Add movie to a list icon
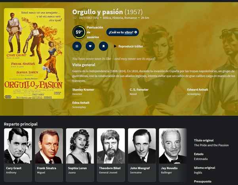 click(x=77, y=46)
